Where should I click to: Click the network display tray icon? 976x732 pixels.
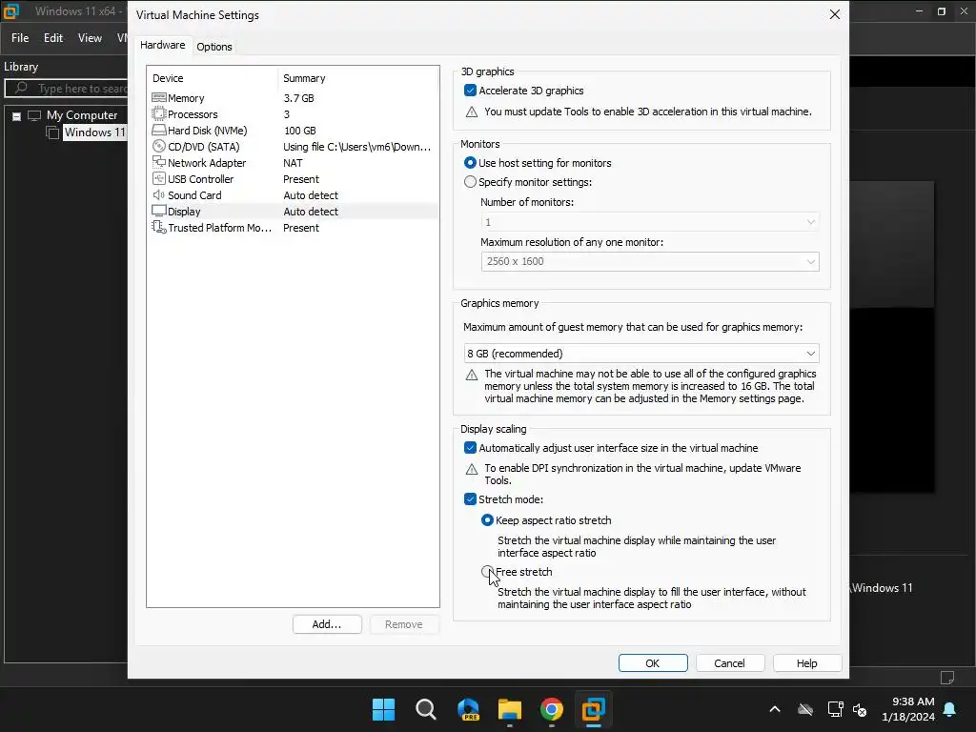pyautogui.click(x=835, y=709)
